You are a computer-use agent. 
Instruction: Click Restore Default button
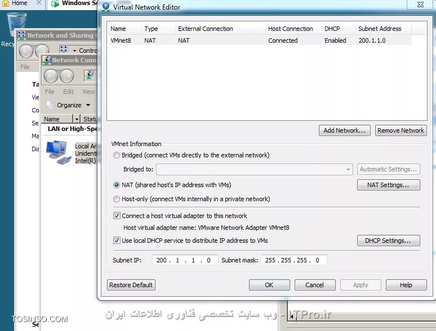[x=131, y=285]
